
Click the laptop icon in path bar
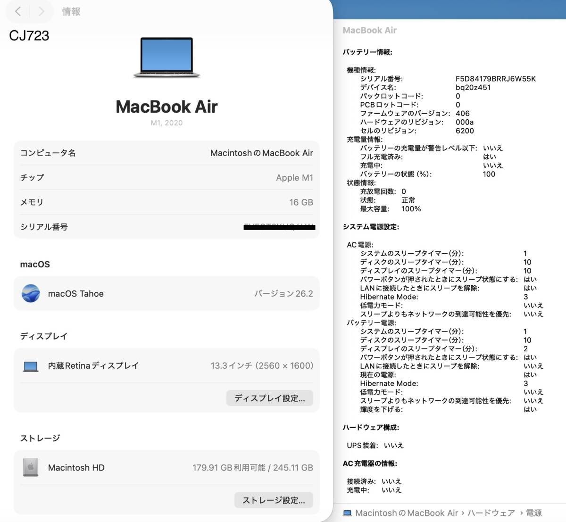coord(347,513)
